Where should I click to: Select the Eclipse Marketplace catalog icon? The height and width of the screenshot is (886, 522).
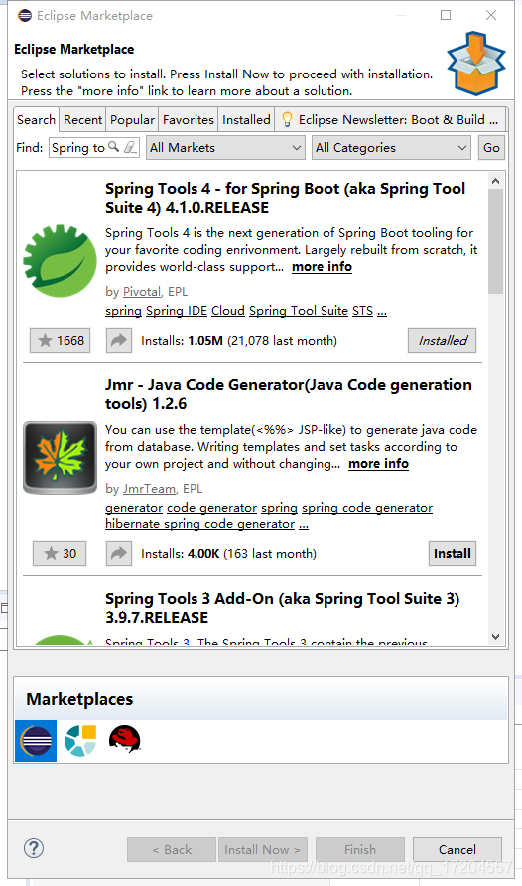(36, 741)
